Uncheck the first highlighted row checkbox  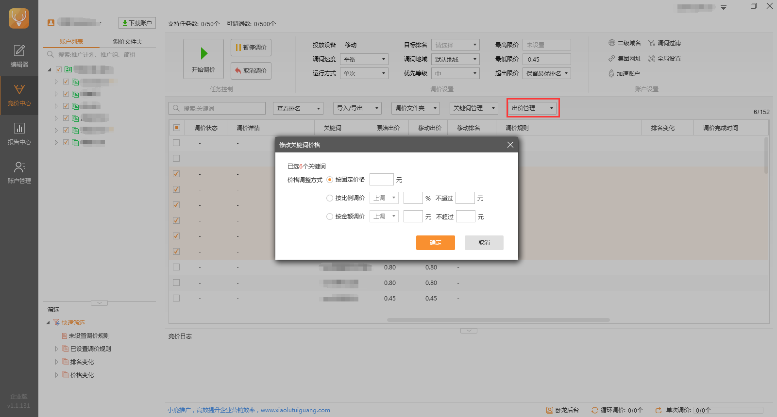[176, 174]
